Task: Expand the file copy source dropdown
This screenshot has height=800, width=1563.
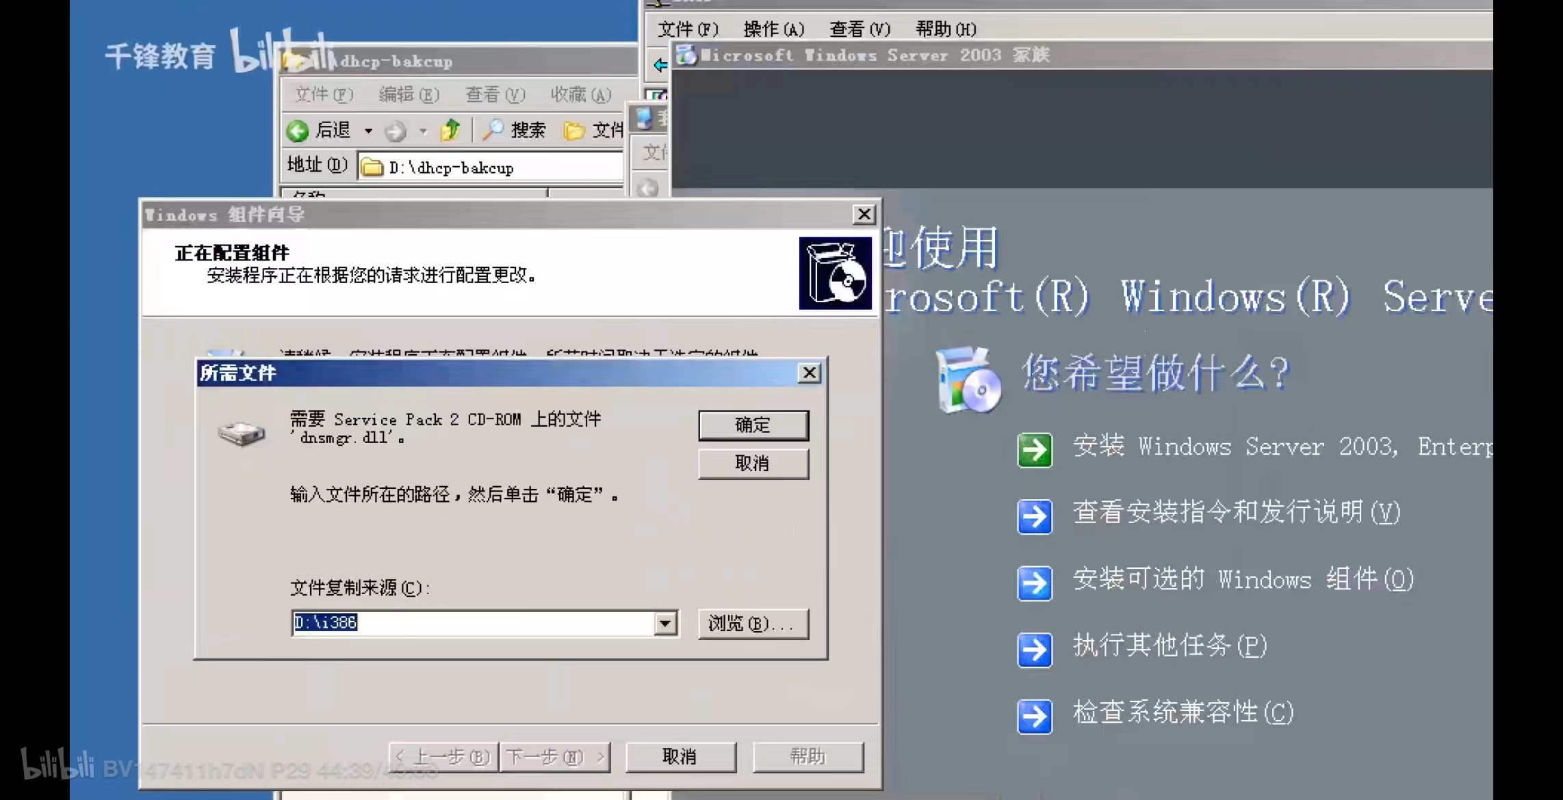Action: pos(665,624)
